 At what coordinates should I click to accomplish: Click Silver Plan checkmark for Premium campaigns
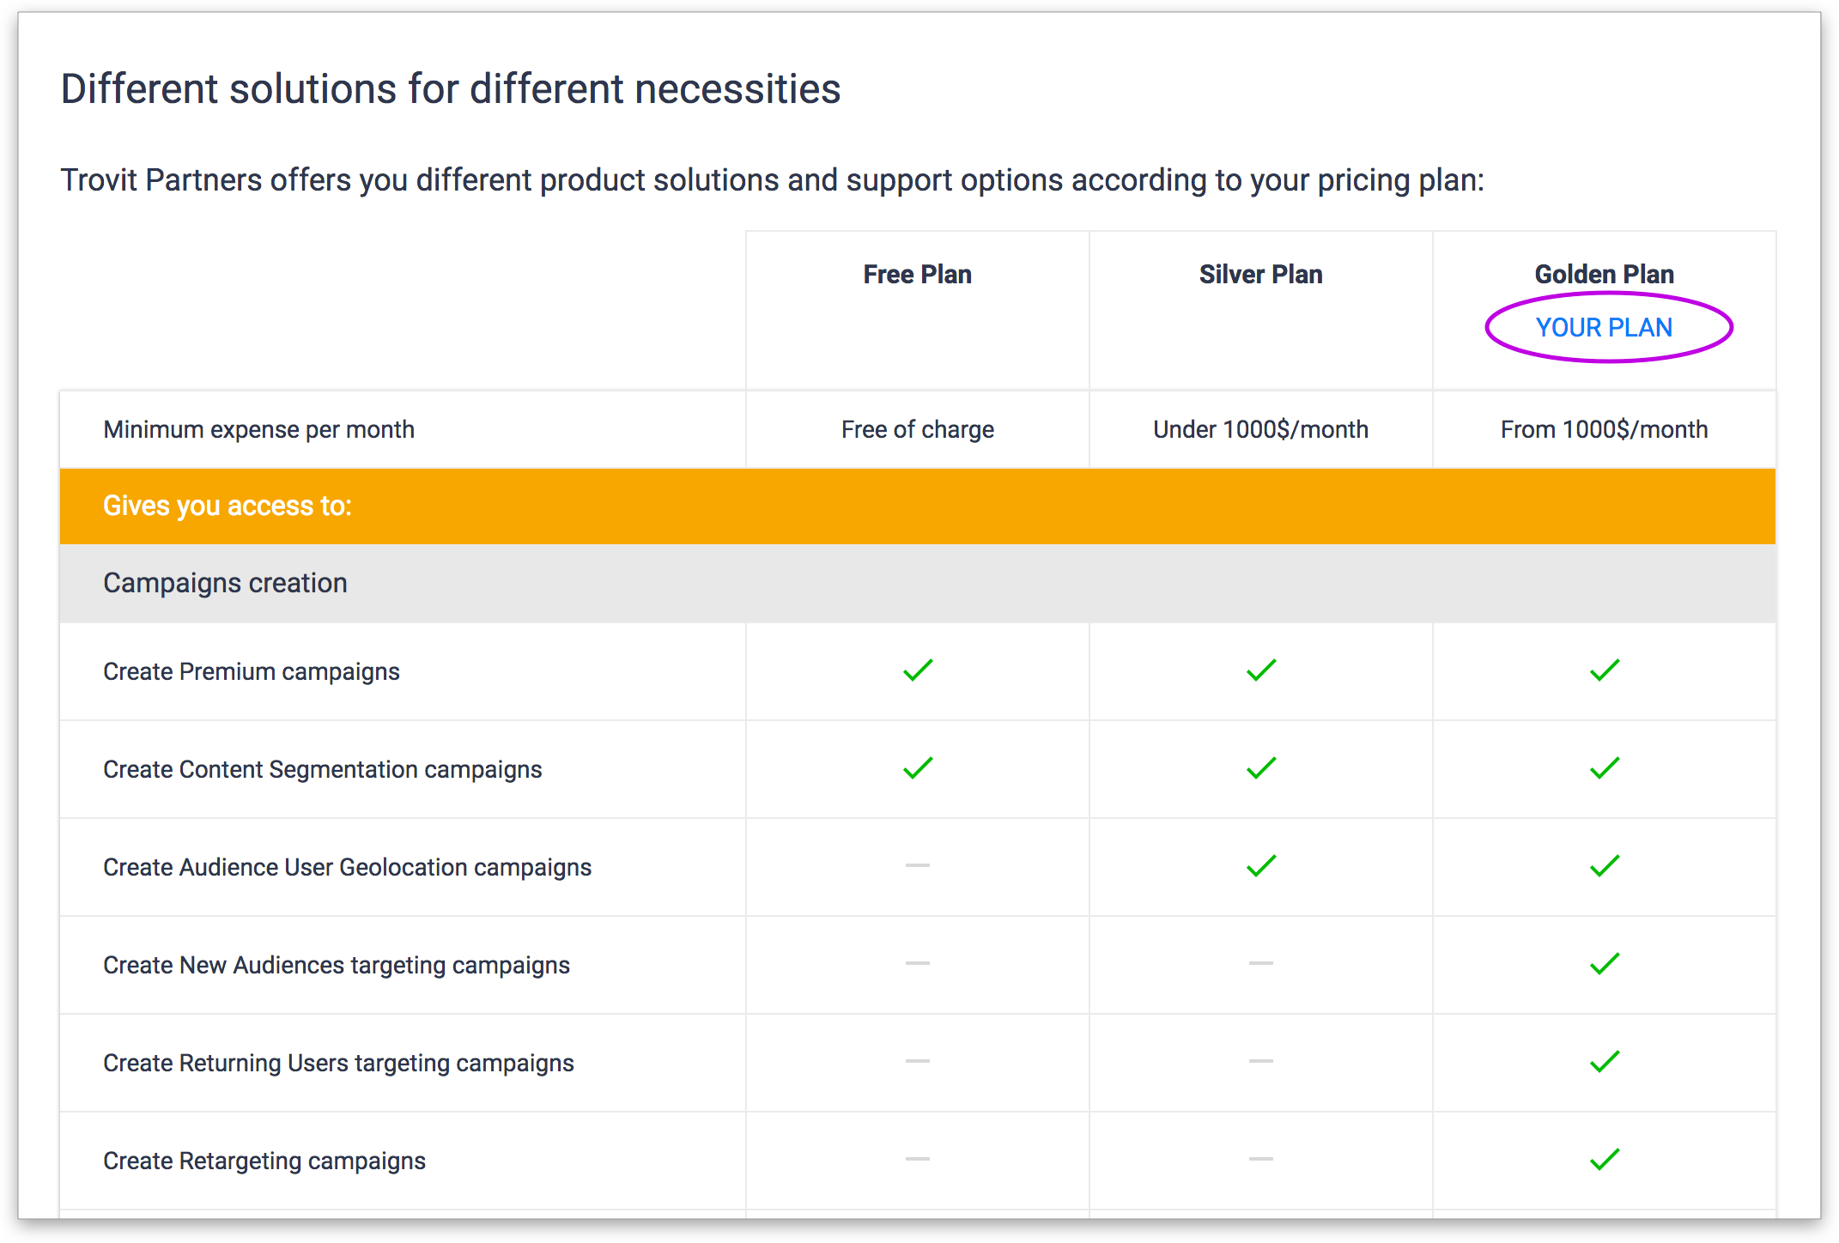pos(1261,670)
